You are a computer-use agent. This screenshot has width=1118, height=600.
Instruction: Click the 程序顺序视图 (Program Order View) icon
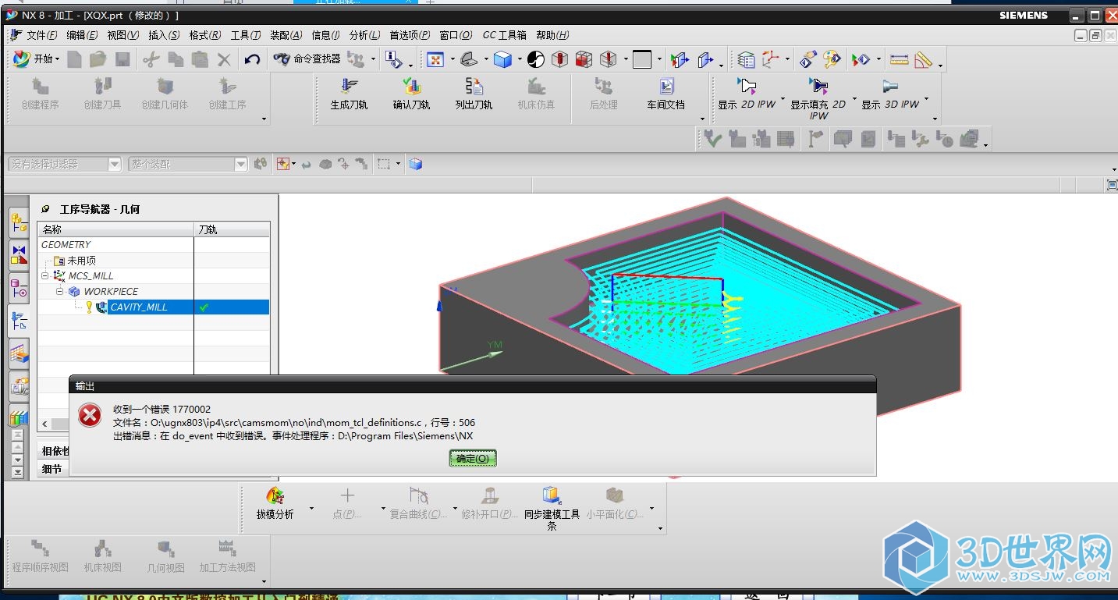(40, 556)
